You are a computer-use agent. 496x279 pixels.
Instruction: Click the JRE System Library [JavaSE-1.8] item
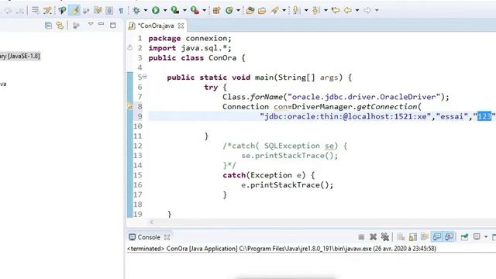[20, 57]
